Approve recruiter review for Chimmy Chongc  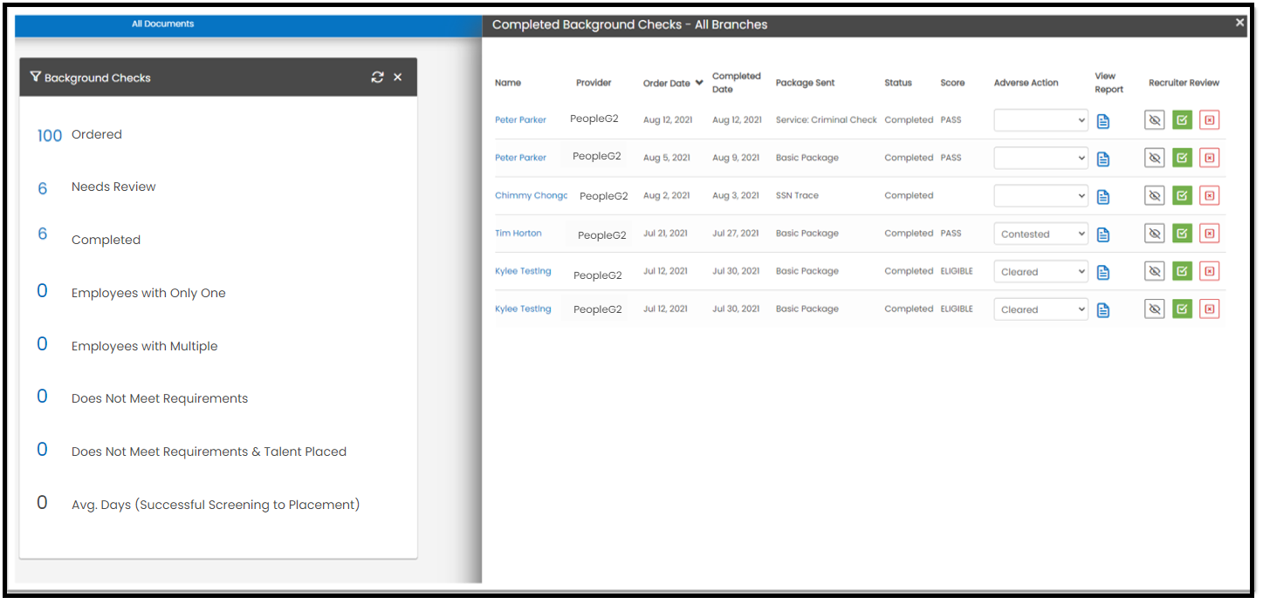coord(1182,195)
